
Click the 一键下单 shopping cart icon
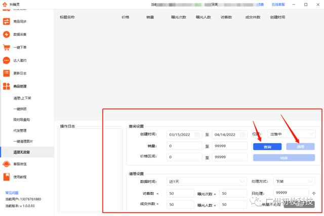(x=7, y=48)
